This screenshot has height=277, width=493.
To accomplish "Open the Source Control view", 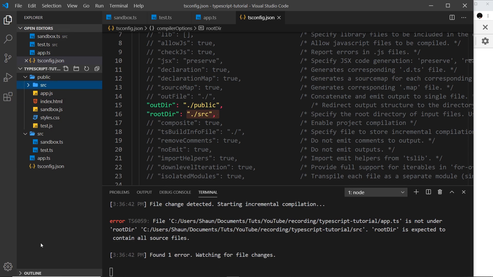I will pos(8,58).
